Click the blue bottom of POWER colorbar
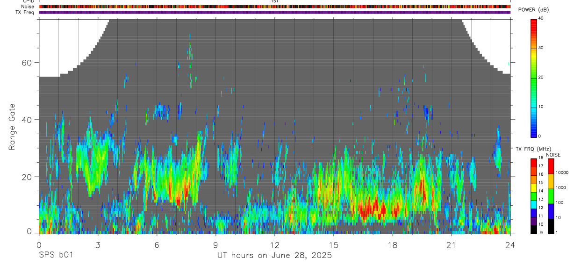The width and height of the screenshot is (574, 265). point(534,129)
